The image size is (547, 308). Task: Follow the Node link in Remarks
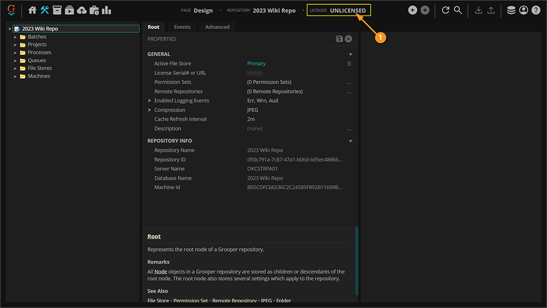[160, 272]
